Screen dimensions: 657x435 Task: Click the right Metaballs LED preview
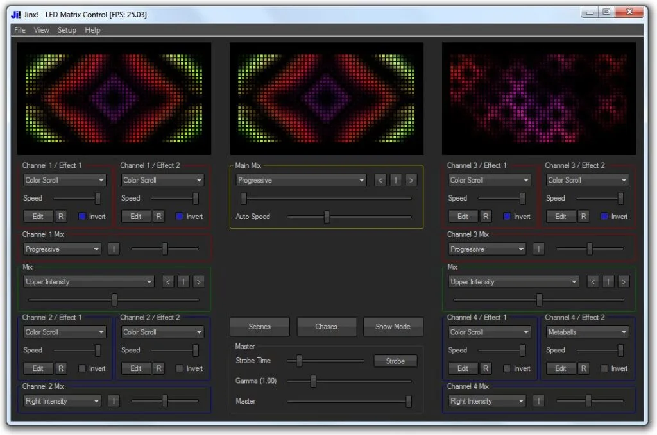click(539, 99)
